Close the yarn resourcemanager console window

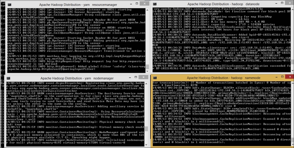pos(145,4)
